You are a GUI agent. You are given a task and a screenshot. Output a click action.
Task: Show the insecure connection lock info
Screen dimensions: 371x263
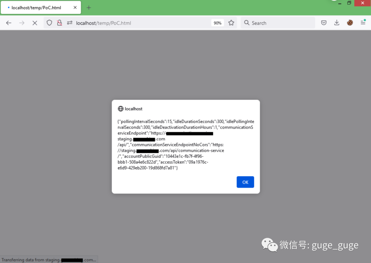click(59, 23)
